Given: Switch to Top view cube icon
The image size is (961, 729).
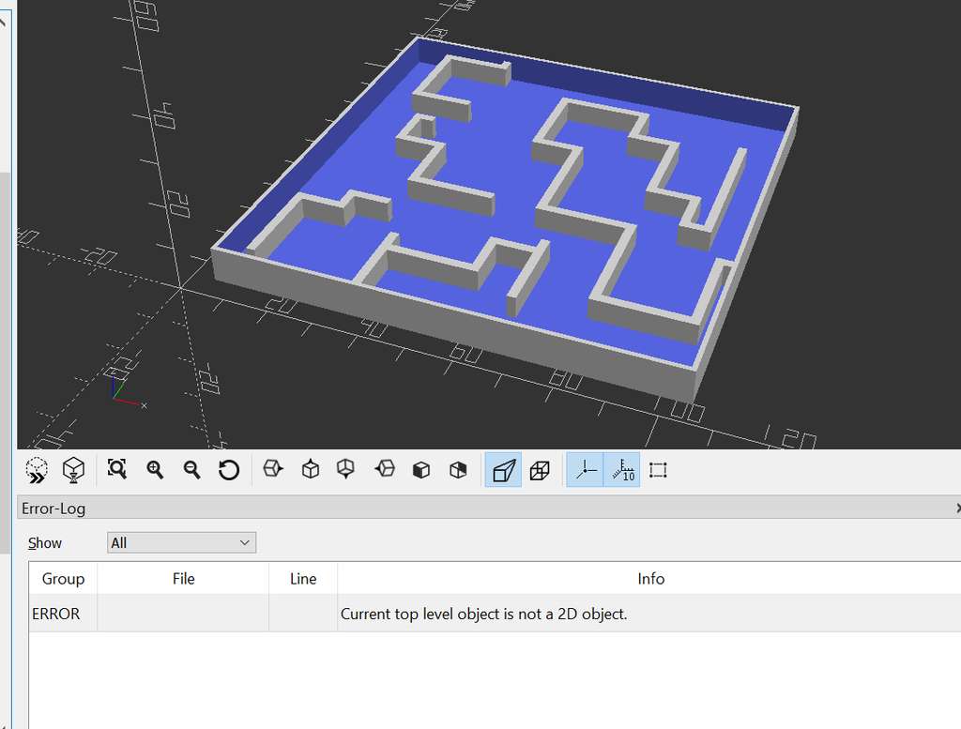Looking at the screenshot, I should coord(311,469).
